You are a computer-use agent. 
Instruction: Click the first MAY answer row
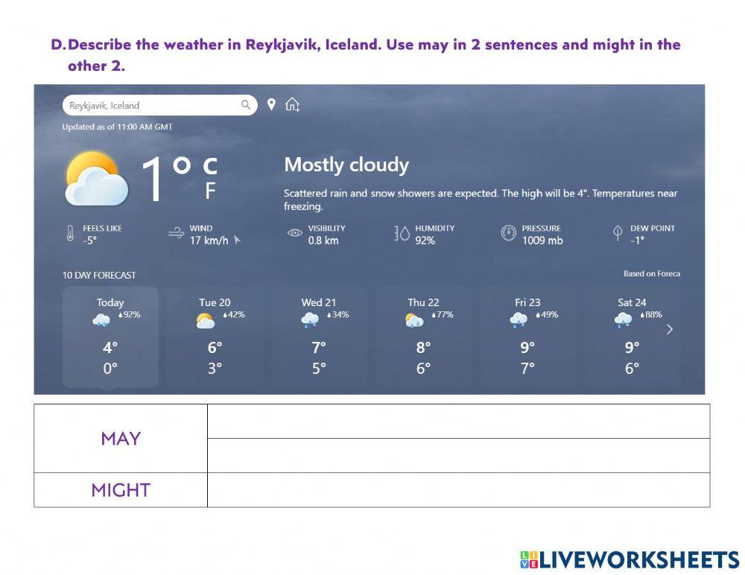[x=458, y=422]
